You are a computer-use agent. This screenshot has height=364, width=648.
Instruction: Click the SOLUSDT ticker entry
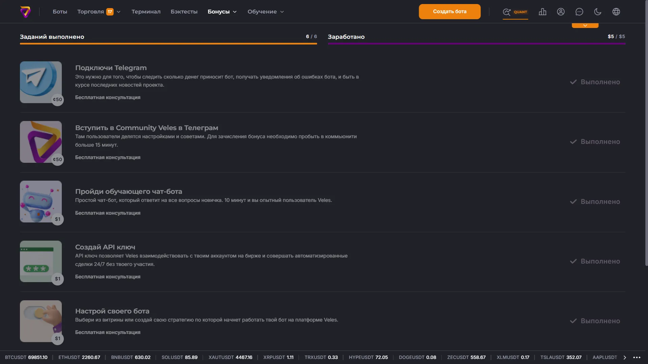click(180, 357)
